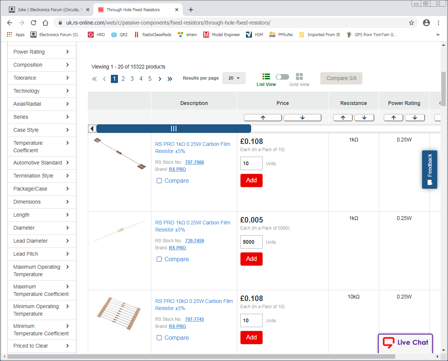
Task: Expand the Composition filter
Action: tap(42, 65)
